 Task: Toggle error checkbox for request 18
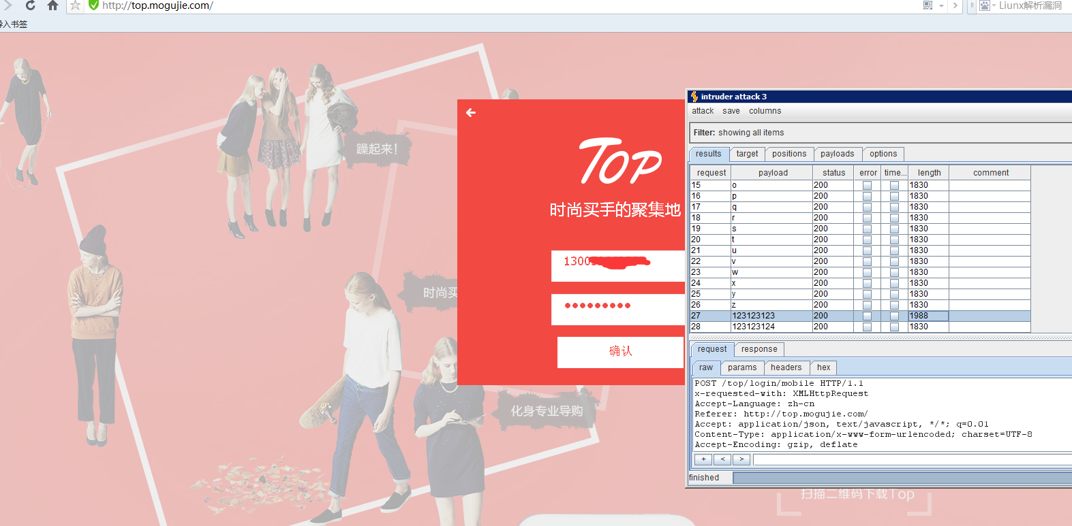coord(867,218)
